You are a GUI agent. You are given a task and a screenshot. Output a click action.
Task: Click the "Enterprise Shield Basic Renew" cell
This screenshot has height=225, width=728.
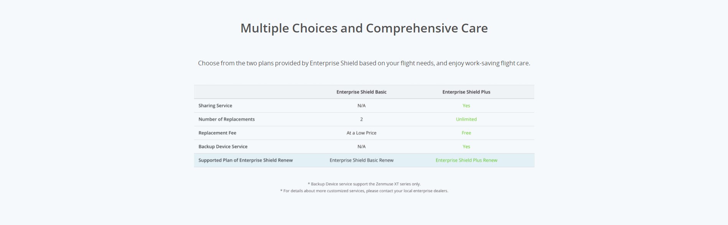point(361,160)
